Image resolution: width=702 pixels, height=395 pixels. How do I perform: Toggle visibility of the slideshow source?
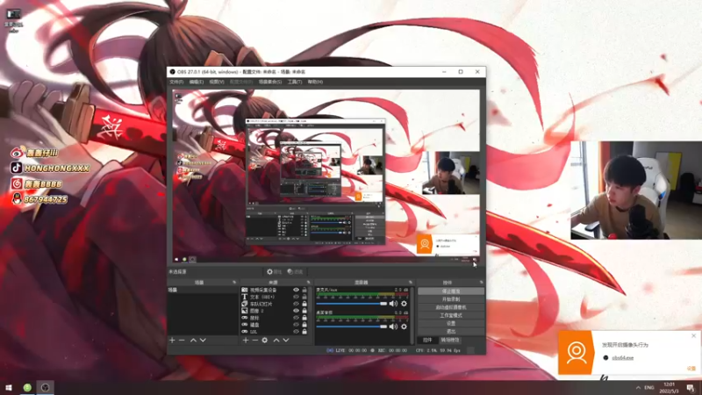(x=296, y=304)
